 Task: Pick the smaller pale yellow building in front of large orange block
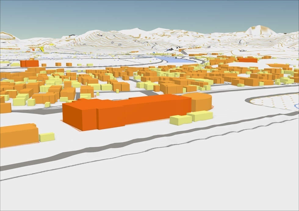tap(181, 120)
